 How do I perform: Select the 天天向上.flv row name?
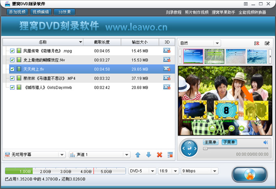click(34, 69)
